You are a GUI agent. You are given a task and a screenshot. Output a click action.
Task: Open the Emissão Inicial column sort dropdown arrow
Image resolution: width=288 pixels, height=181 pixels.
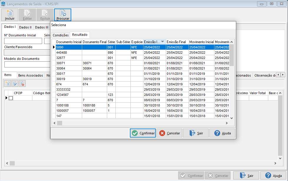163,42
